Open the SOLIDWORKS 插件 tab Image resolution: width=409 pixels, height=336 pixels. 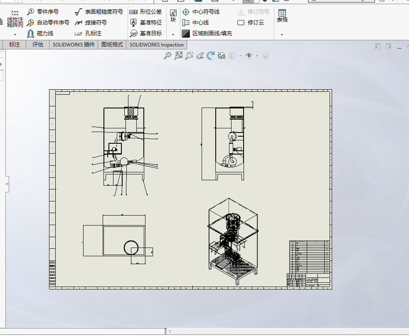coord(74,44)
